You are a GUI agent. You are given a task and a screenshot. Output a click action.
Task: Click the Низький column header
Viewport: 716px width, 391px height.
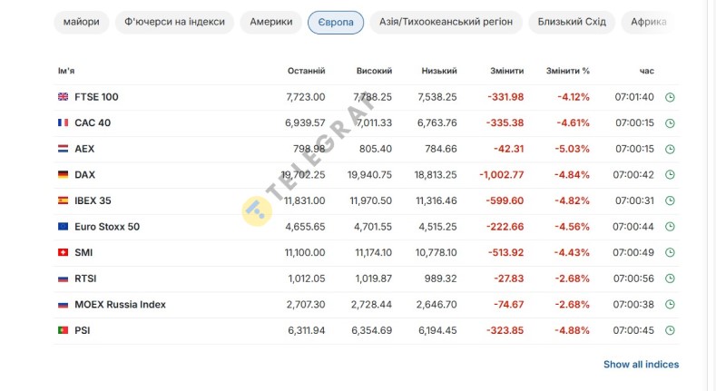pyautogui.click(x=439, y=71)
